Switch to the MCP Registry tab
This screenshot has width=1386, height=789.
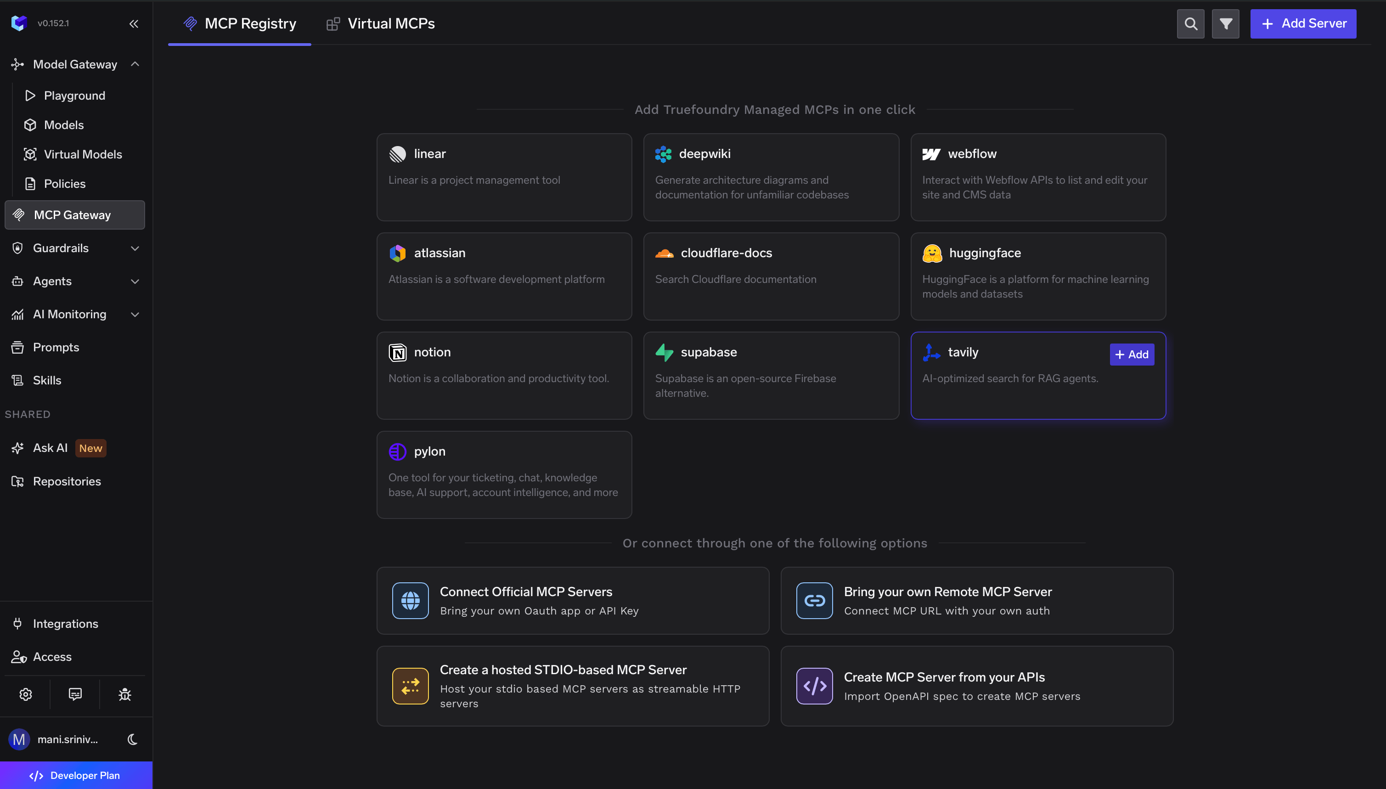click(239, 23)
